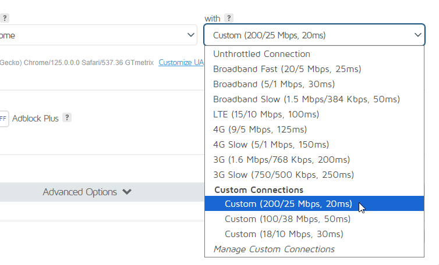
Task: Toggle the Adblock Plus switch
Action: point(3,119)
